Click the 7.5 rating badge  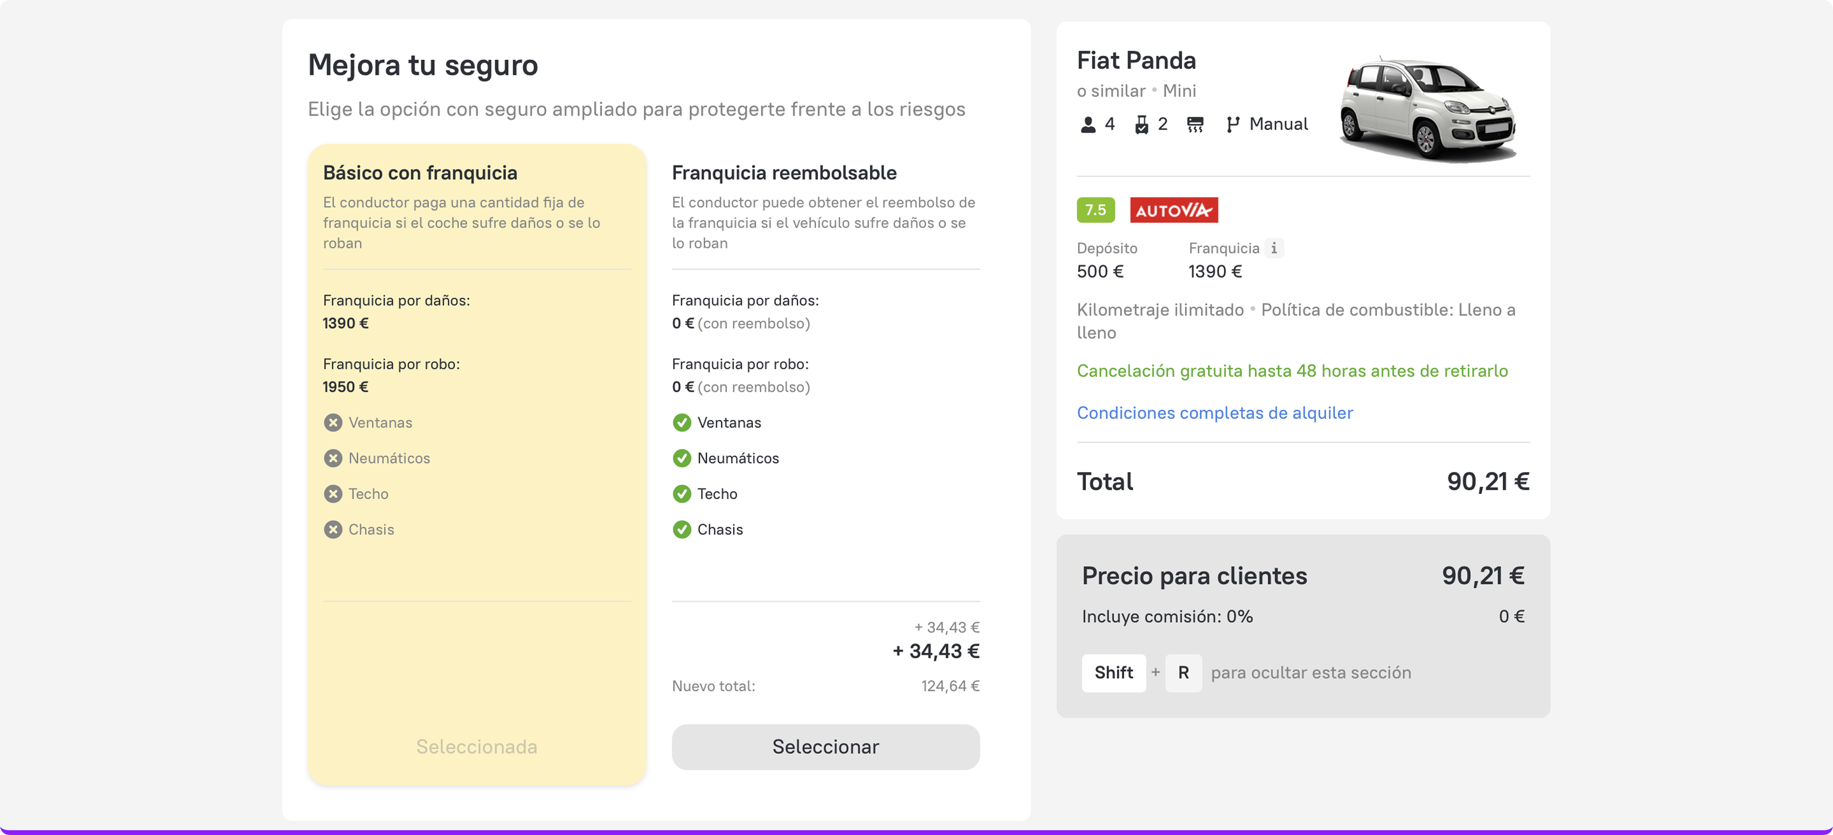[1095, 210]
